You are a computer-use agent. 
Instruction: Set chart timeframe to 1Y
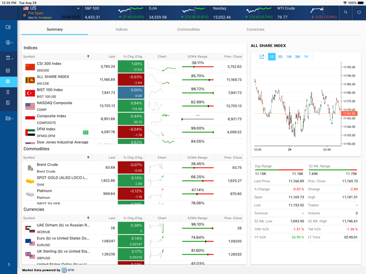tap(306, 57)
